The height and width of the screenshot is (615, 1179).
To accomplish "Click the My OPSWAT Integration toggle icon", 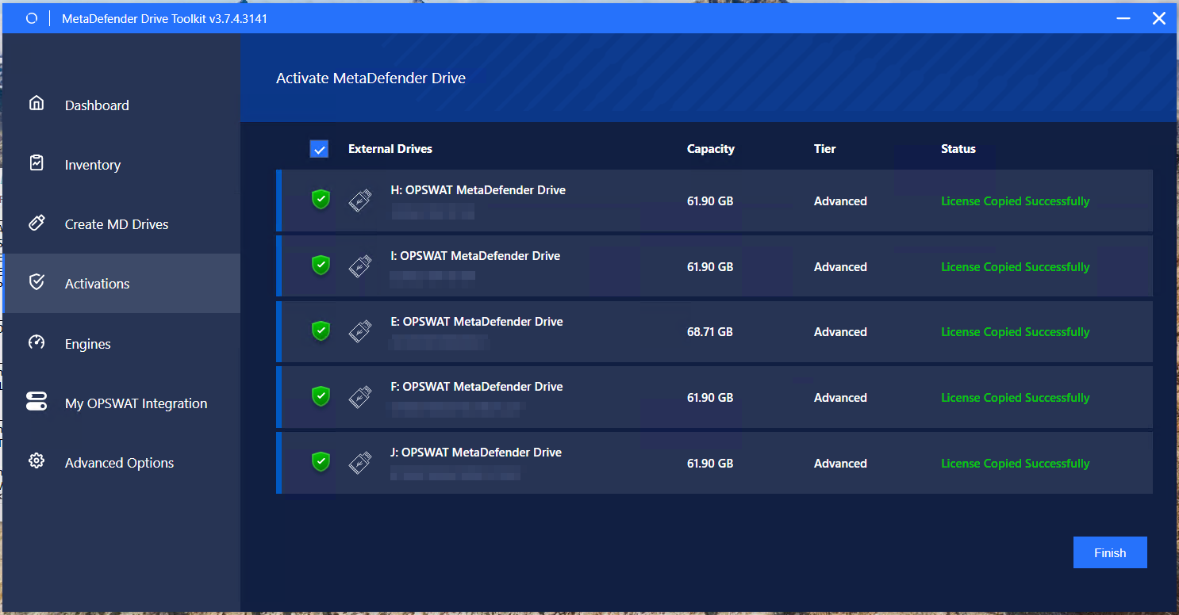I will point(36,401).
